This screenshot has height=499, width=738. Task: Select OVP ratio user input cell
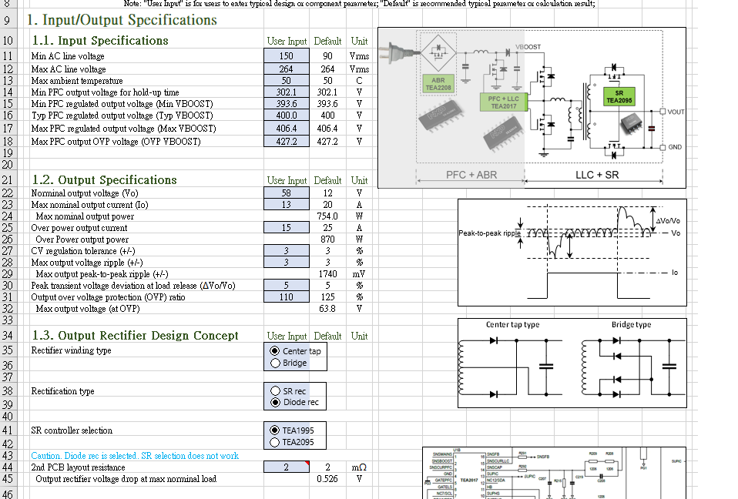click(x=286, y=296)
